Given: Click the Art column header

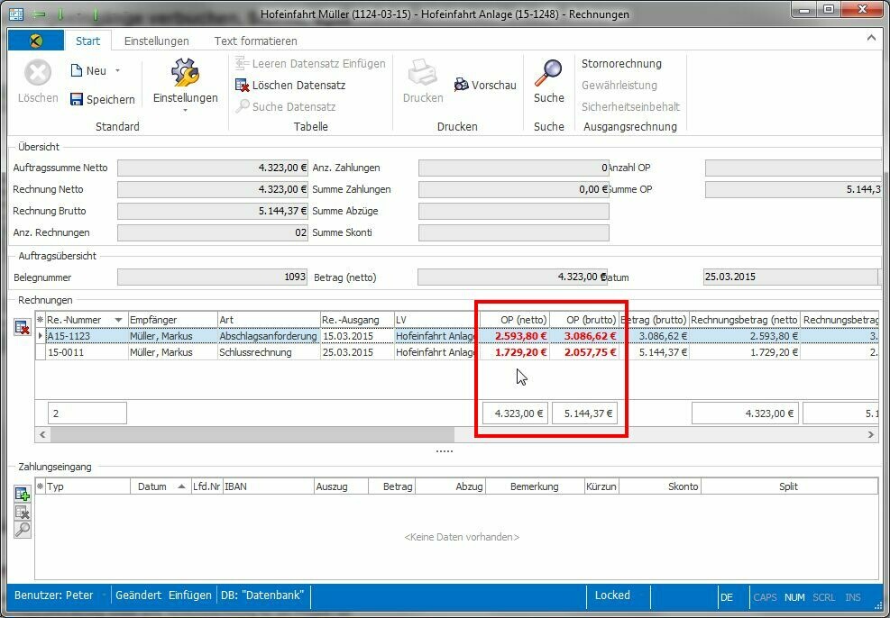Looking at the screenshot, I should tap(269, 320).
